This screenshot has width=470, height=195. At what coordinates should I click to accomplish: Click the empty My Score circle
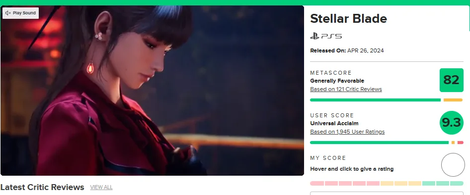pos(453,165)
